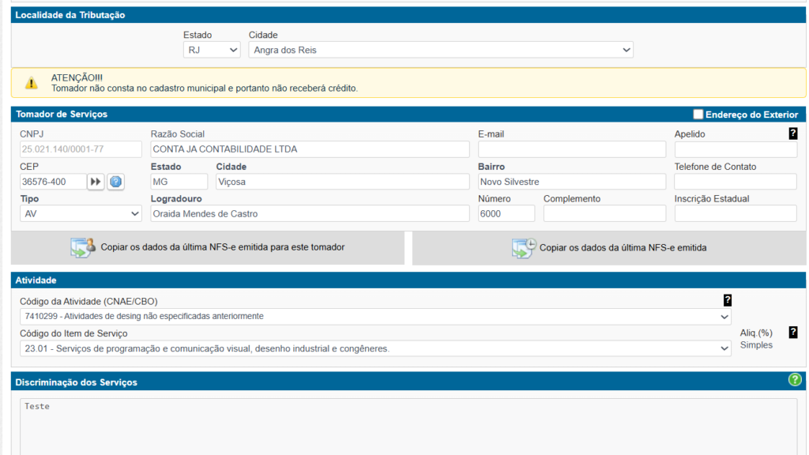This screenshot has height=455, width=809.
Task: Expand the Código do Item de Serviço dropdown
Action: pyautogui.click(x=375, y=348)
